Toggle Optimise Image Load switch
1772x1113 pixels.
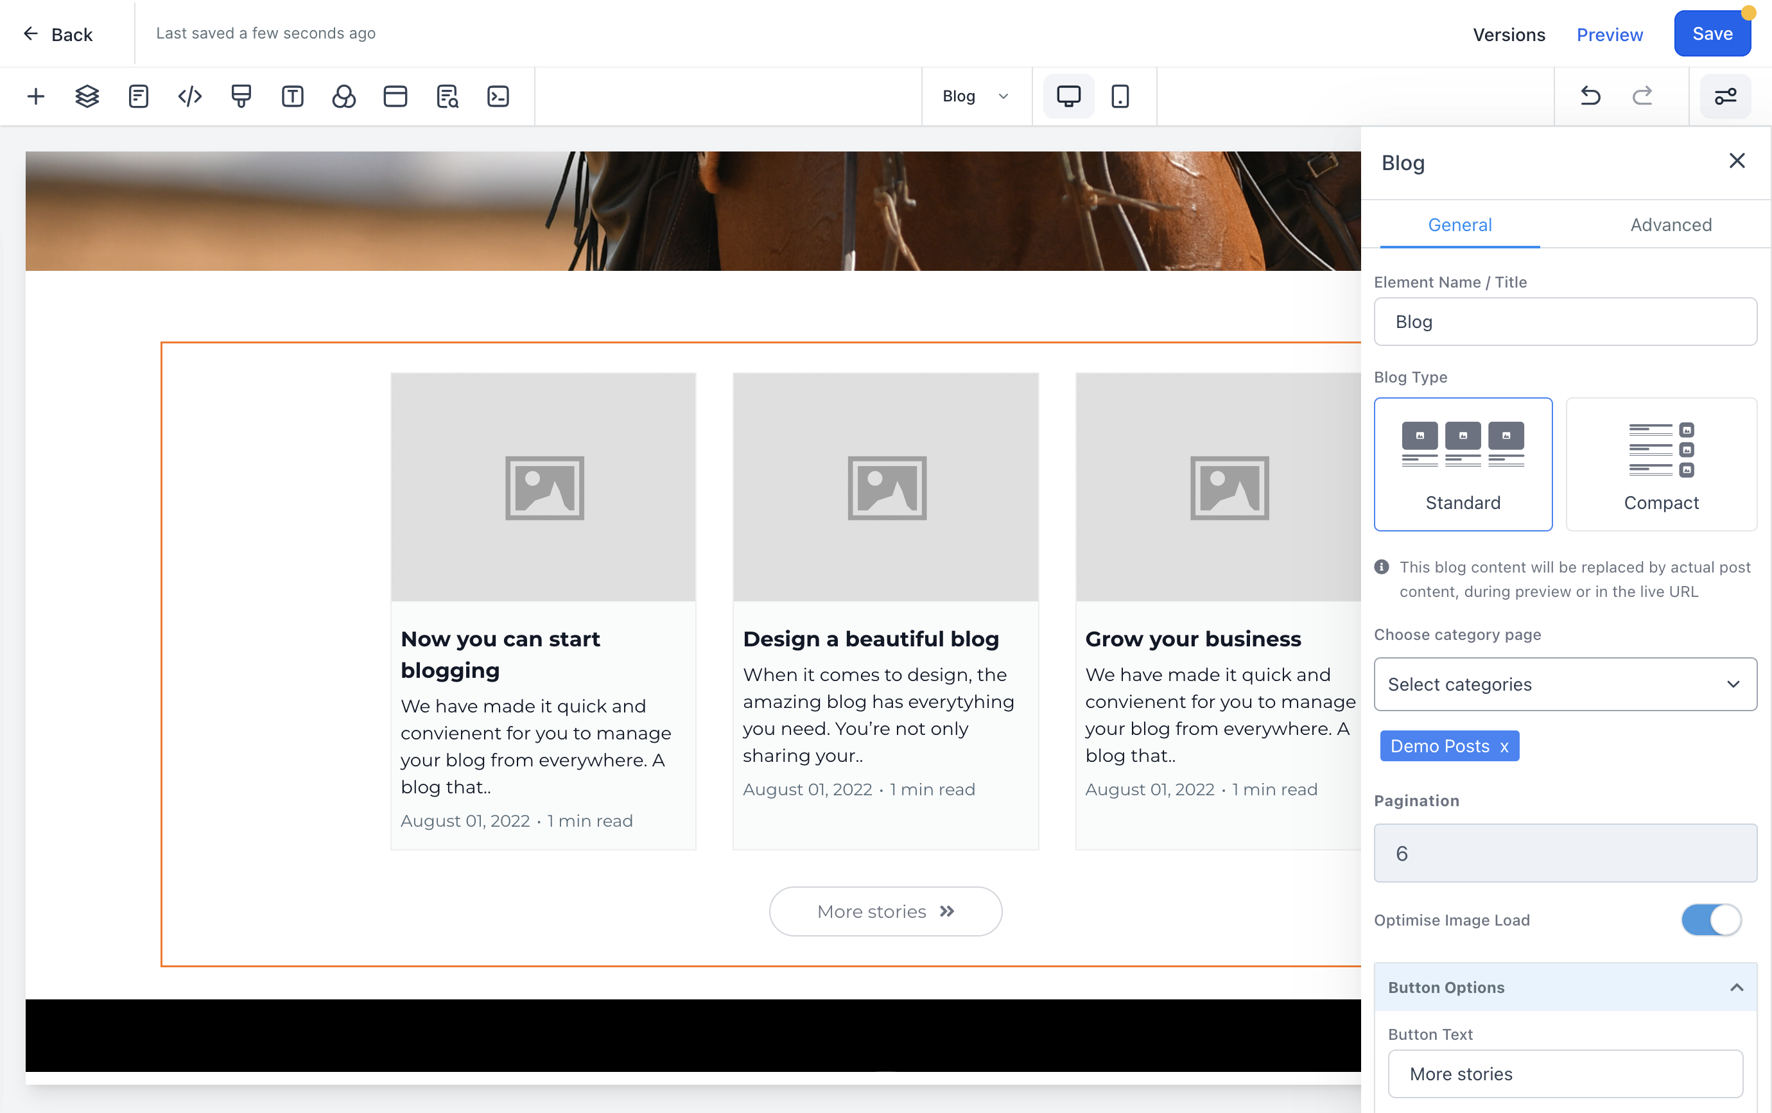1711,920
